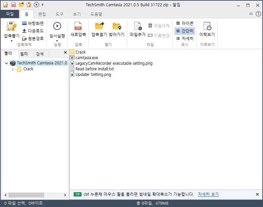Click the 임시실행 play icon
The image size is (263, 207).
tap(57, 26)
